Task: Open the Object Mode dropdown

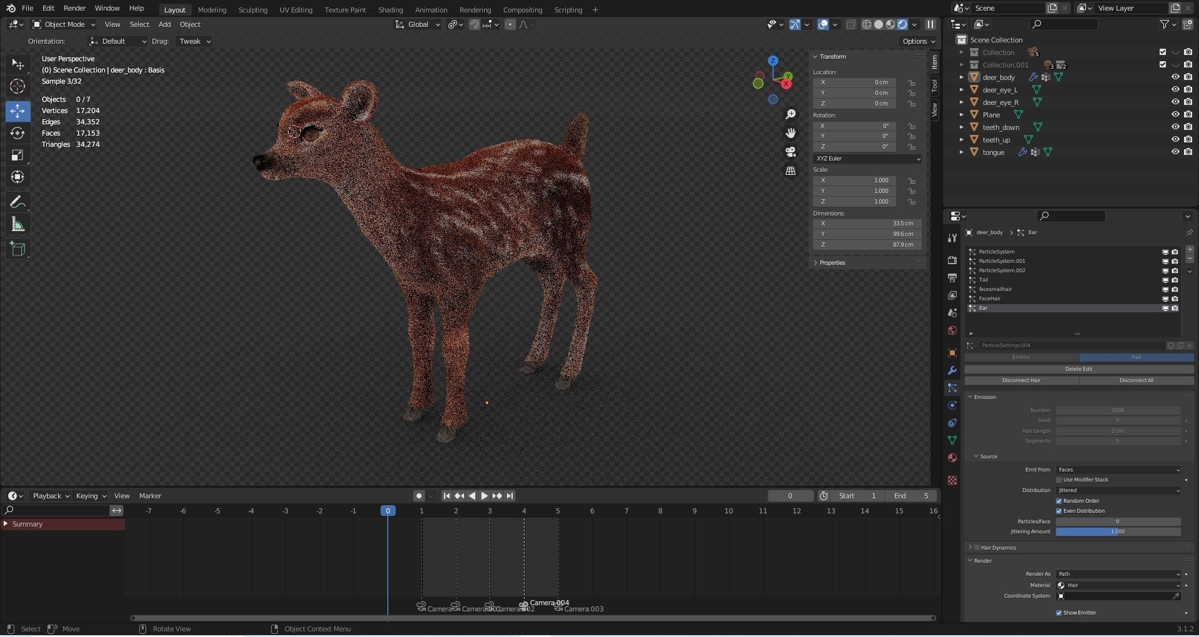Action: point(64,24)
